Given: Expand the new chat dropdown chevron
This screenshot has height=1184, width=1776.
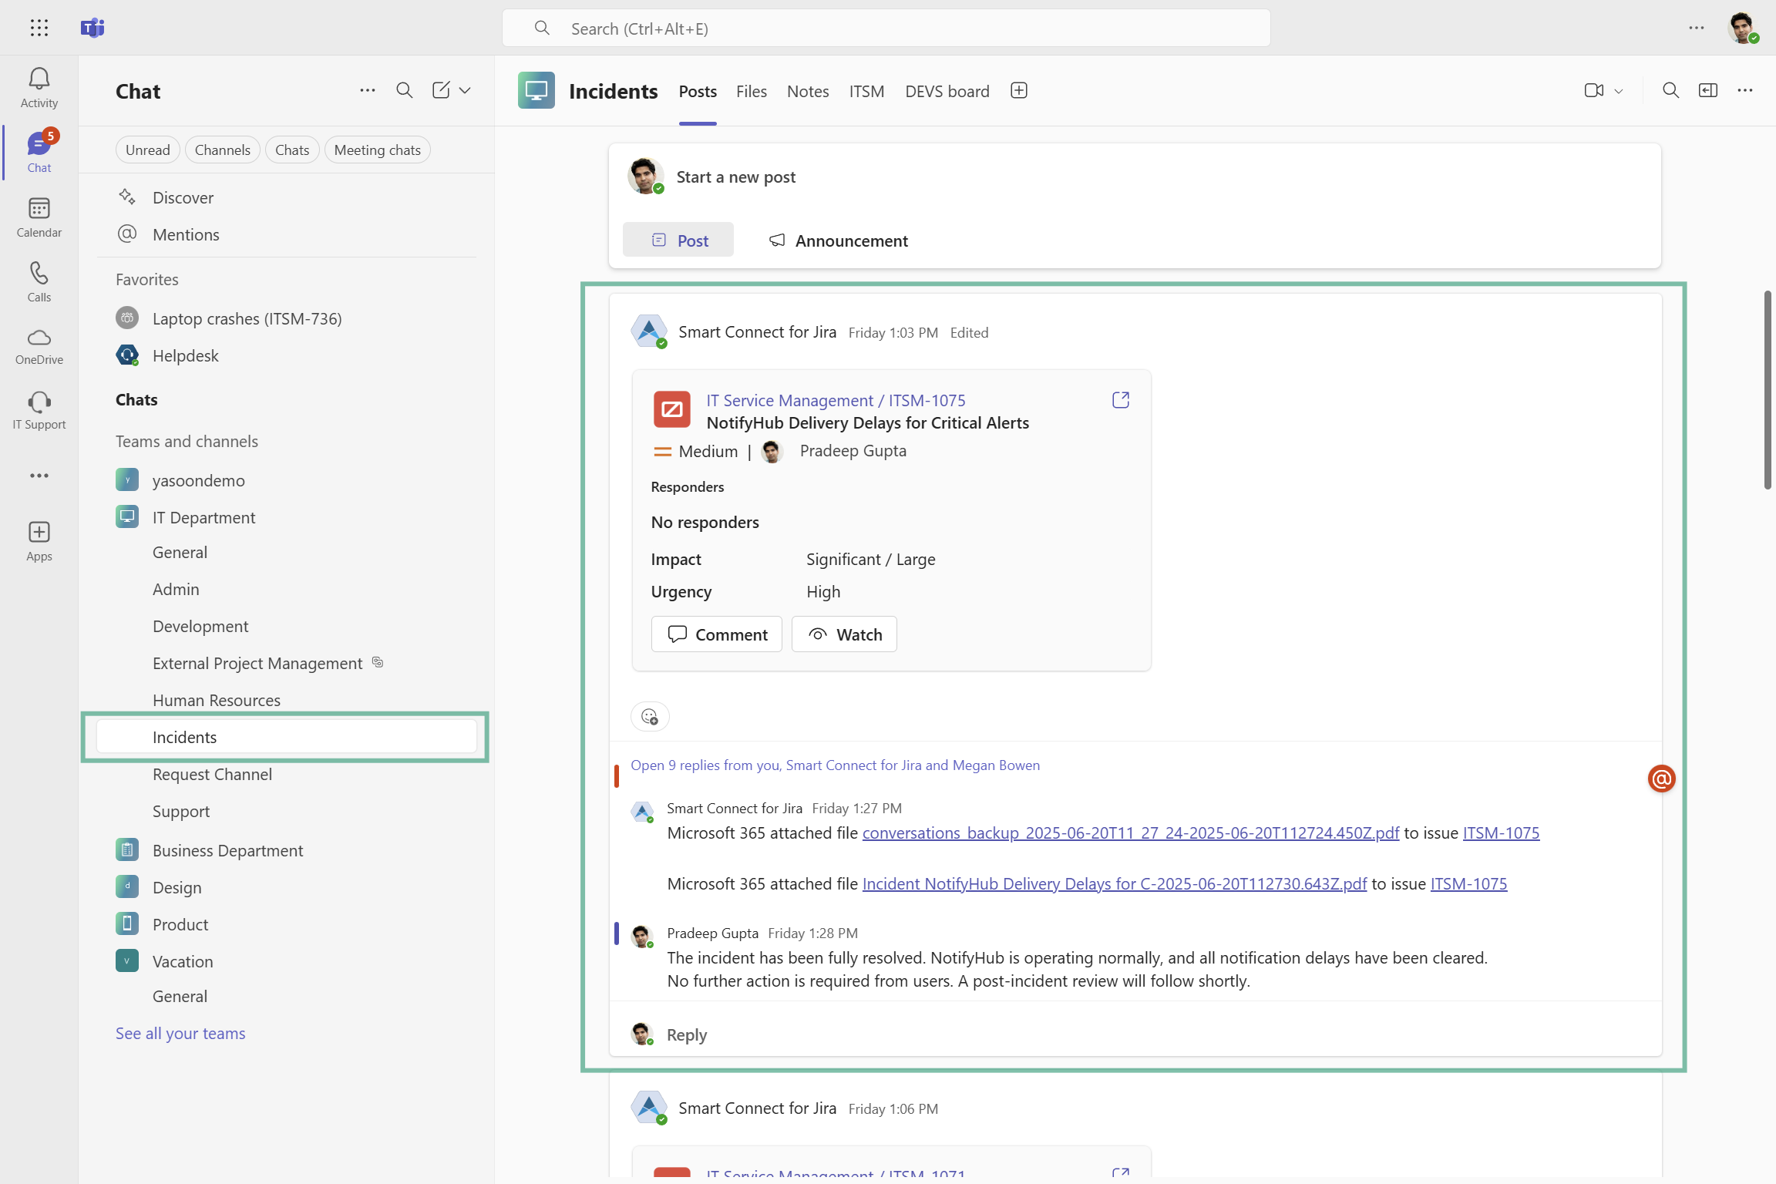Looking at the screenshot, I should pos(465,90).
